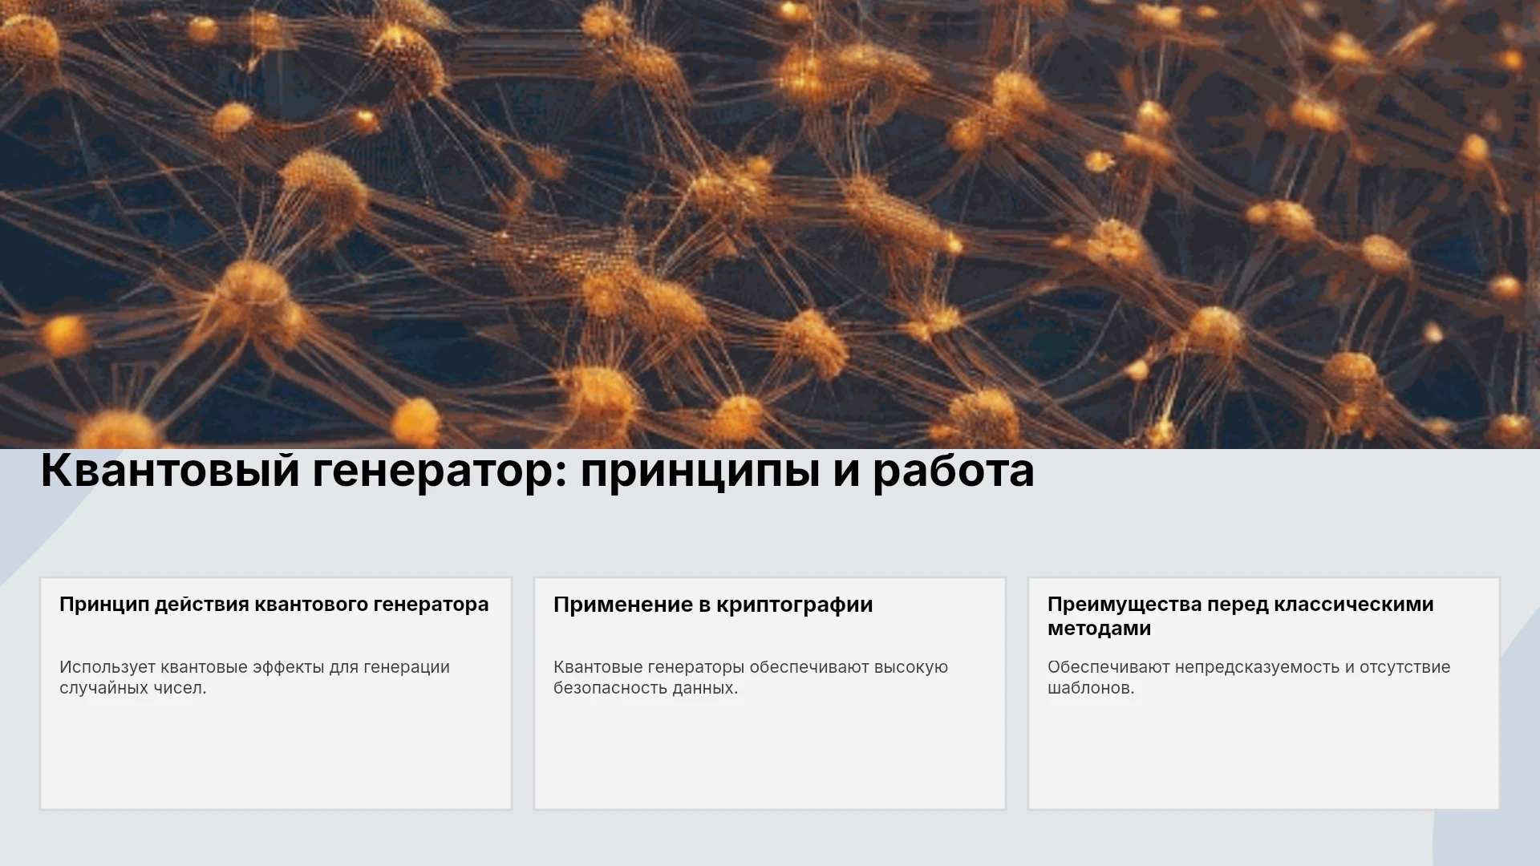Click text "Использует квантовые эффекты для генерации"

click(254, 667)
